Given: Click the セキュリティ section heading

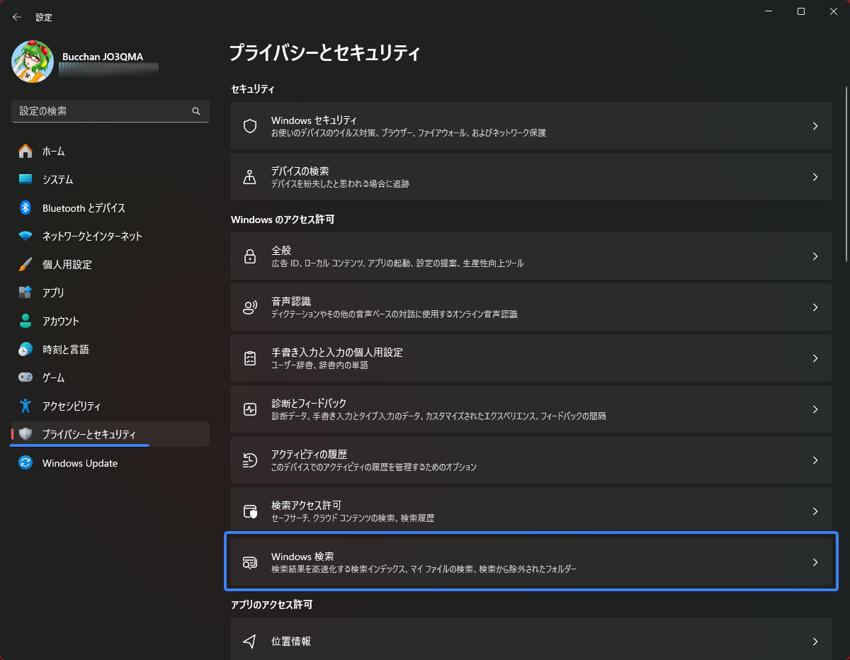Looking at the screenshot, I should [253, 89].
